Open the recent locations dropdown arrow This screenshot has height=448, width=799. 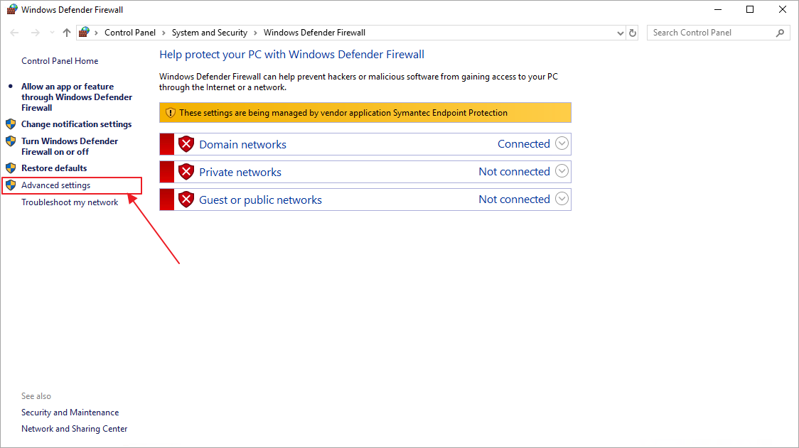pos(52,33)
